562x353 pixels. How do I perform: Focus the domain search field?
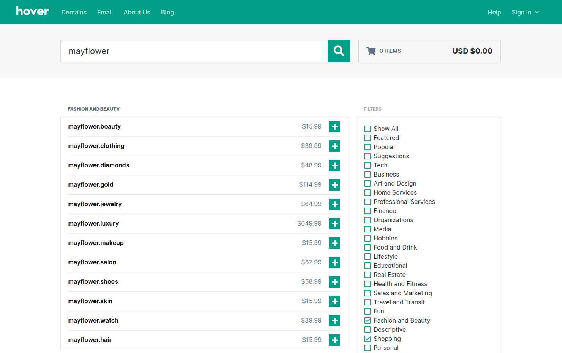pos(194,51)
